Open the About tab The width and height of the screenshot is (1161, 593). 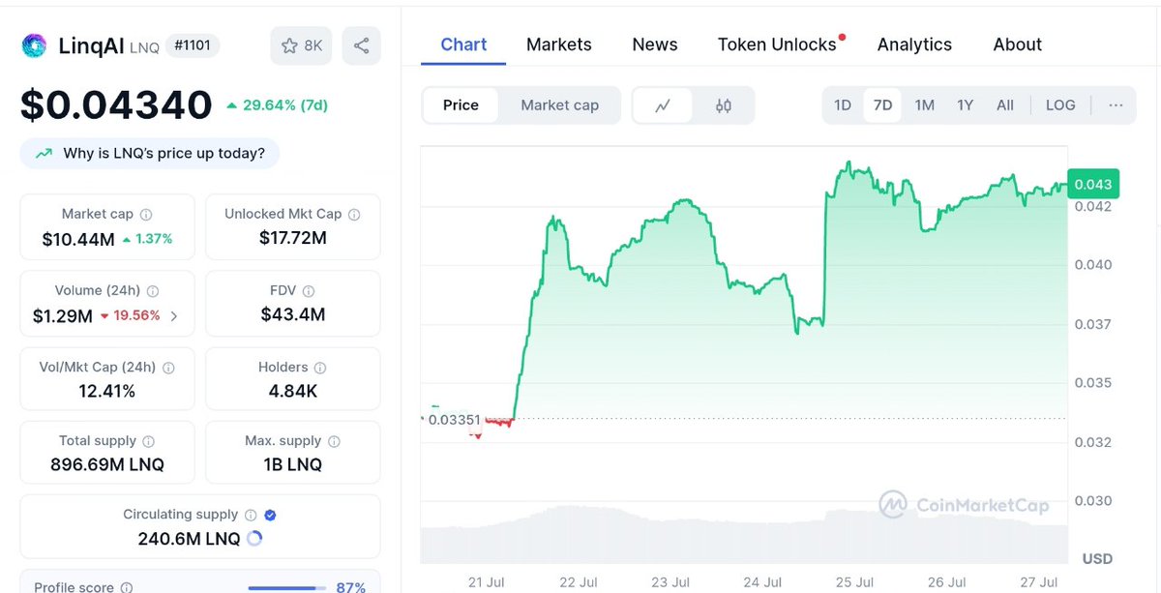(x=1018, y=44)
